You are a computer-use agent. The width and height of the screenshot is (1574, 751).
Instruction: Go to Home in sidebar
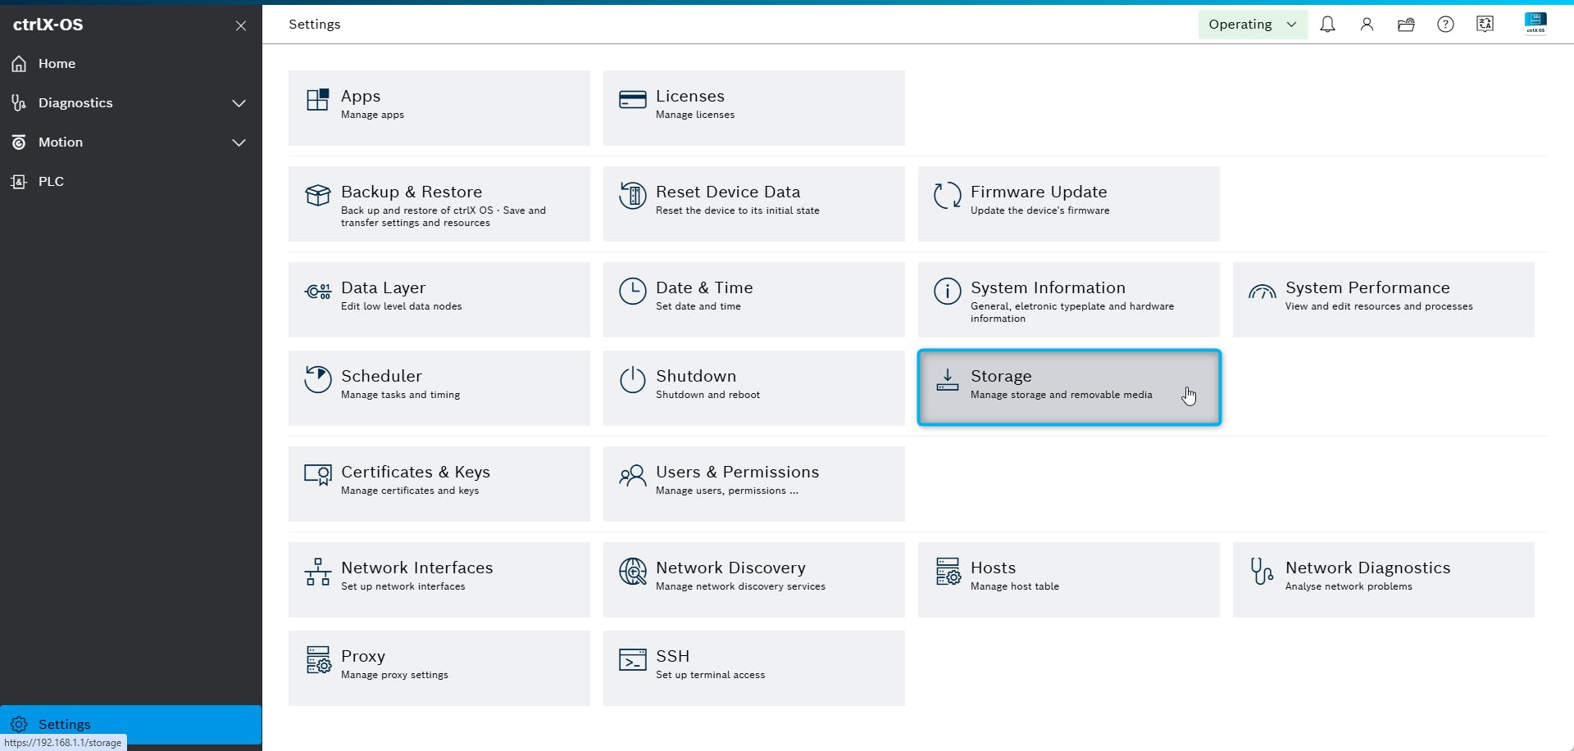click(x=57, y=64)
